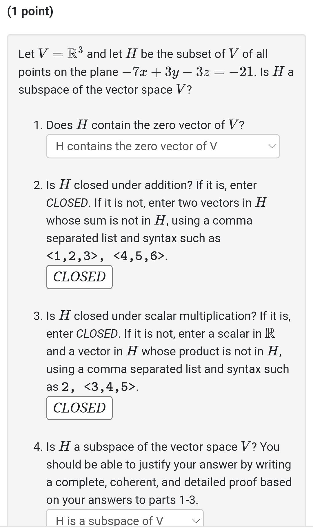Click the chevron on the zero vector dropdown
This screenshot has width=313, height=528.
272,146
